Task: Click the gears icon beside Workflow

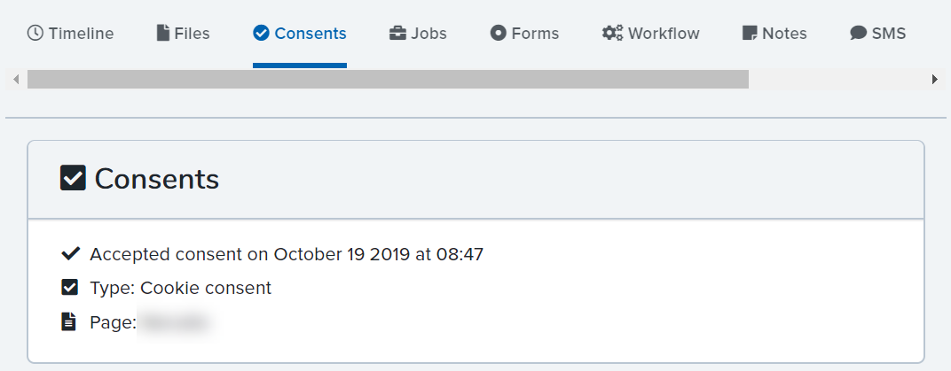Action: click(x=612, y=34)
